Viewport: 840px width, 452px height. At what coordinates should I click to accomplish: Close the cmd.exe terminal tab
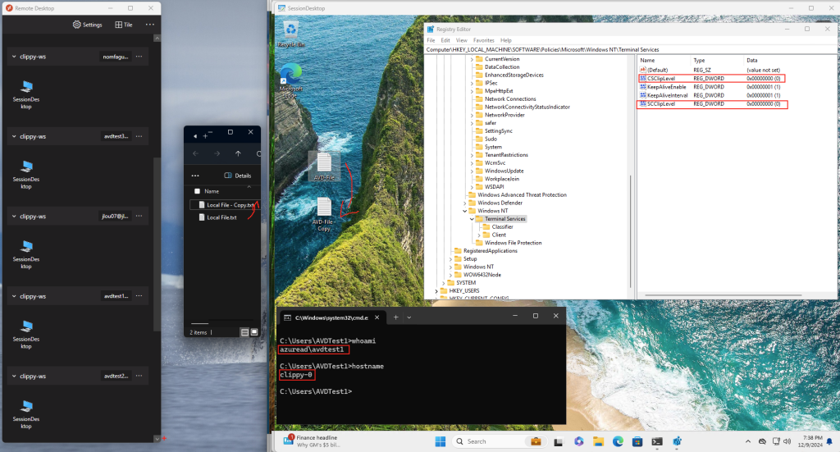click(377, 317)
